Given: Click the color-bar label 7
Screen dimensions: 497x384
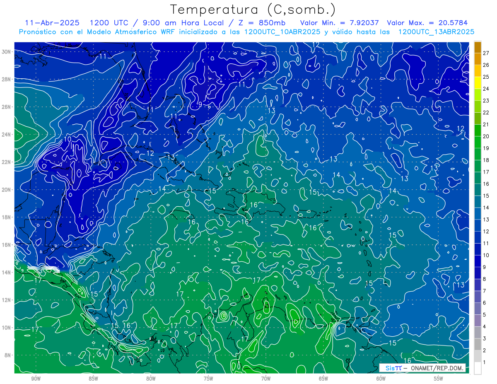Looking at the screenshot, I should point(485,291).
